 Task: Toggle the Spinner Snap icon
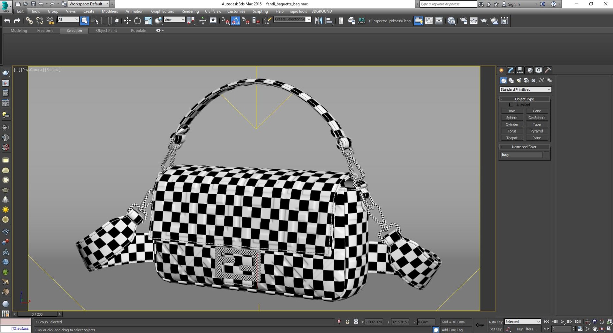click(256, 21)
